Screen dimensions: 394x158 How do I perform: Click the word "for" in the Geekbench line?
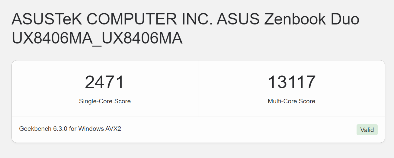click(x=73, y=129)
